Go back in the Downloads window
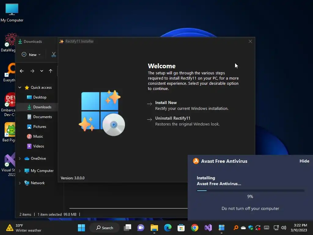The width and height of the screenshot is (313, 235). coord(22,71)
